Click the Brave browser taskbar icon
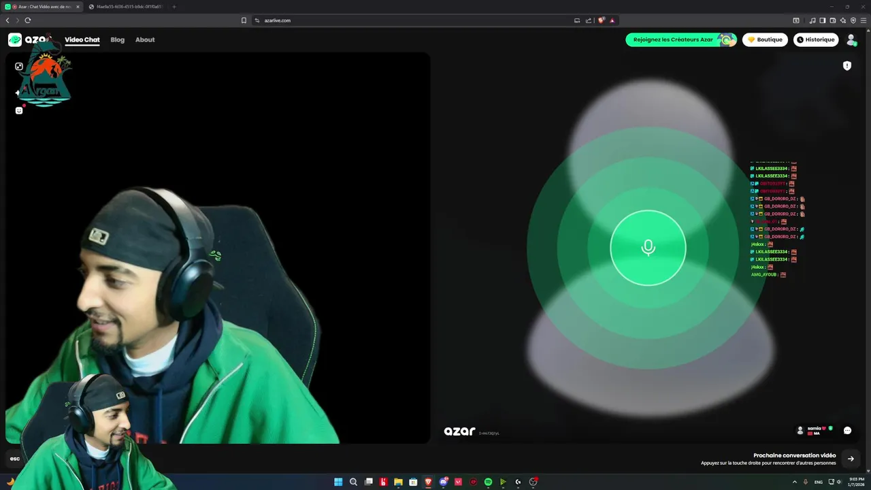The image size is (871, 490). [428, 482]
